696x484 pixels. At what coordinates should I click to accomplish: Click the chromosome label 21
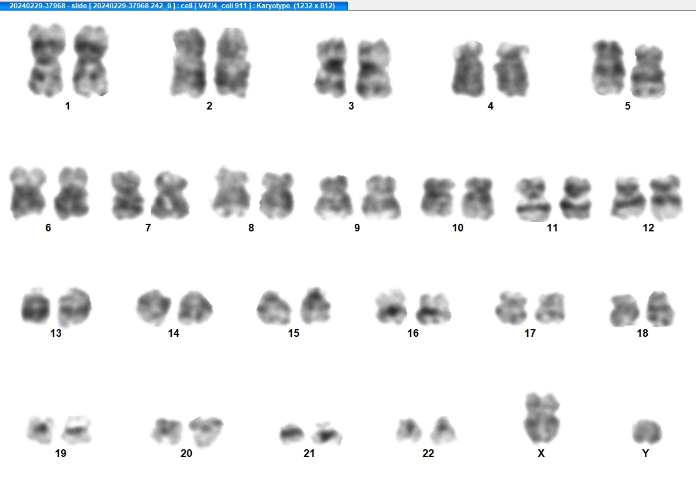point(309,453)
